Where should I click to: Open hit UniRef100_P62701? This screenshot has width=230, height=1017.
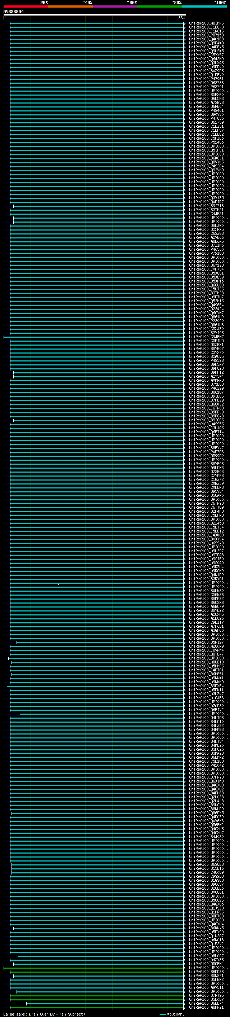click(x=206, y=87)
